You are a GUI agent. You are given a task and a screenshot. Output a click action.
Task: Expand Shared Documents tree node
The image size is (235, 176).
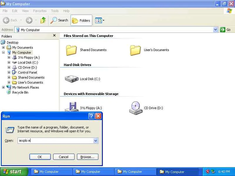pos(9,77)
